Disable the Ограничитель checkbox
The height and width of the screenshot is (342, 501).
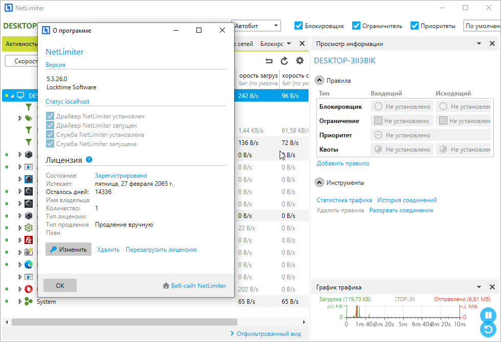point(356,26)
